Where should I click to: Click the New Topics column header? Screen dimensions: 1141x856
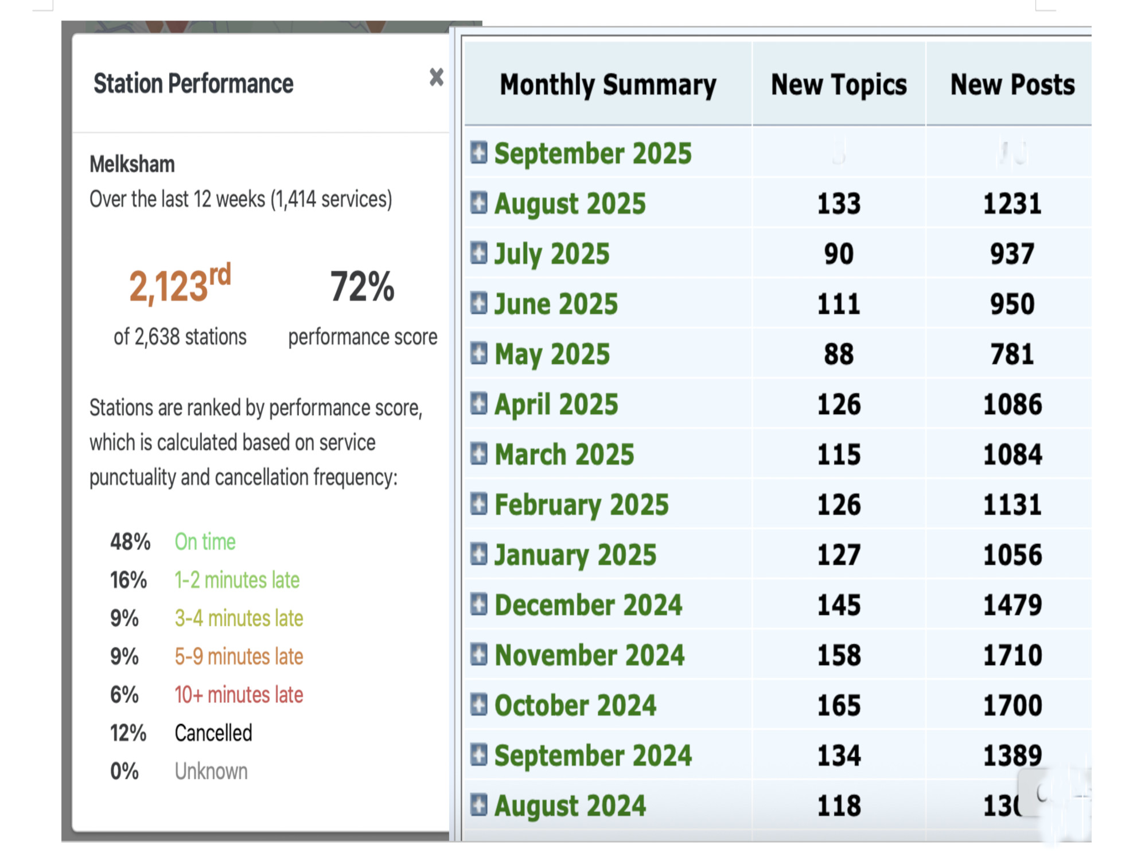(838, 84)
